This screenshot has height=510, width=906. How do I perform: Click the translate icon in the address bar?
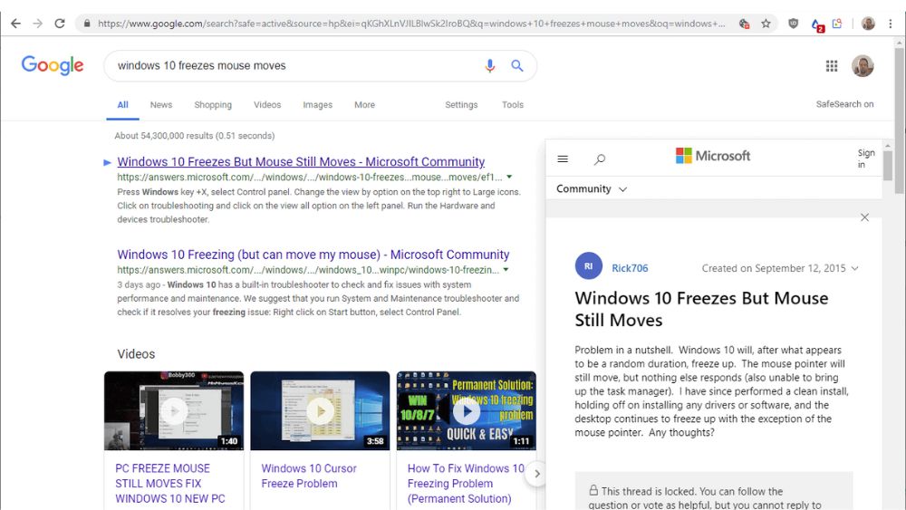(744, 24)
